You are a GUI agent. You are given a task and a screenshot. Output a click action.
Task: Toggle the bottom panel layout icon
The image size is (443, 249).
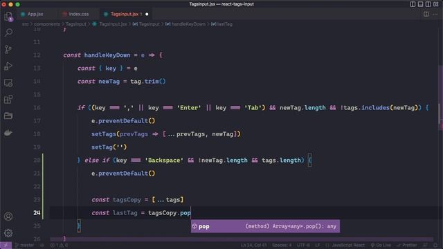420,4
